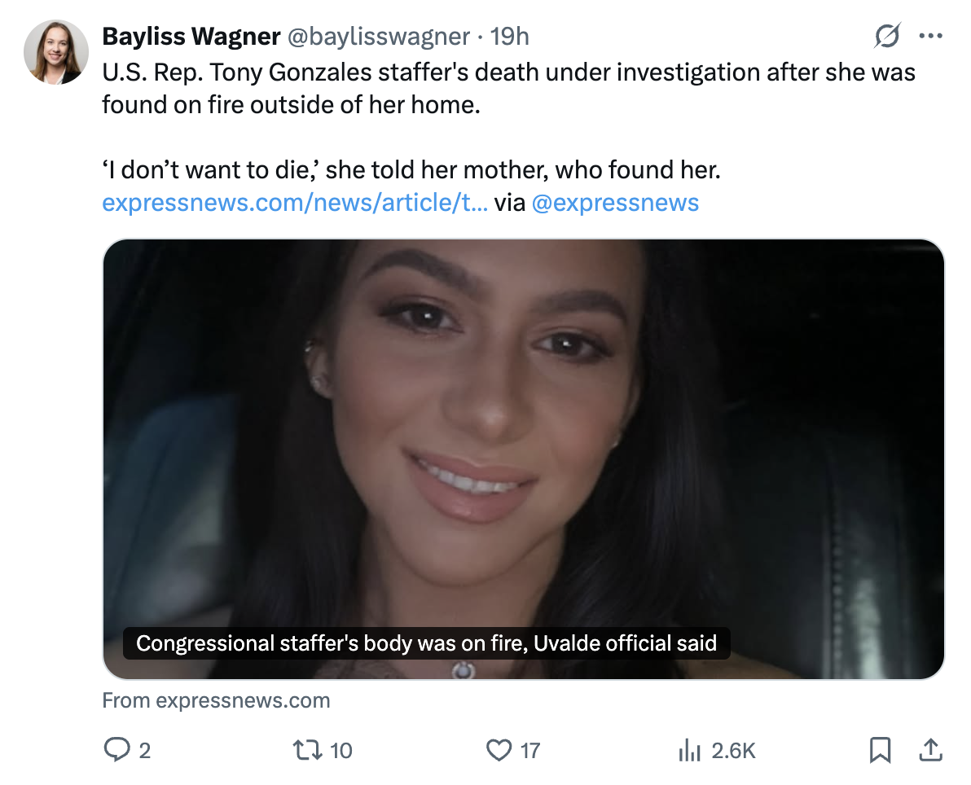Click the reply speech bubble icon
Image resolution: width=971 pixels, height=785 pixels.
coord(117,749)
